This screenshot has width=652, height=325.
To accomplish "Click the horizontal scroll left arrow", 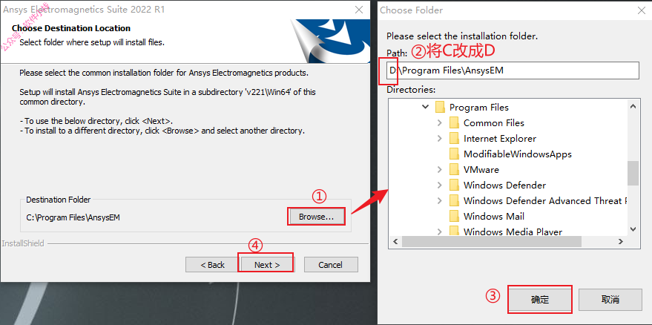I will (x=395, y=241).
